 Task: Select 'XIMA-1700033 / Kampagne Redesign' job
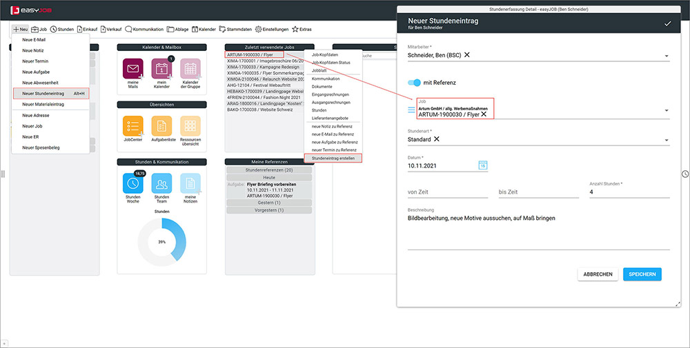click(x=263, y=68)
